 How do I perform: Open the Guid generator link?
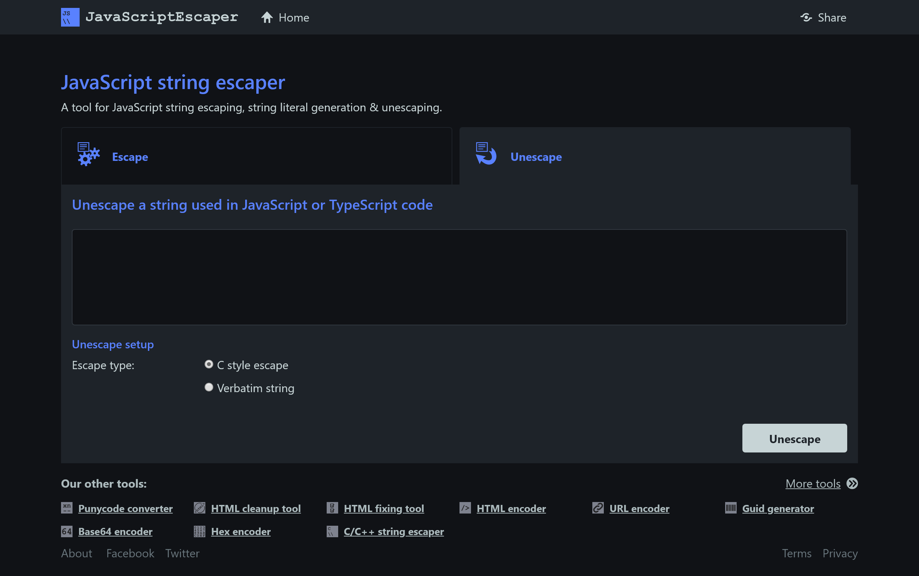778,508
